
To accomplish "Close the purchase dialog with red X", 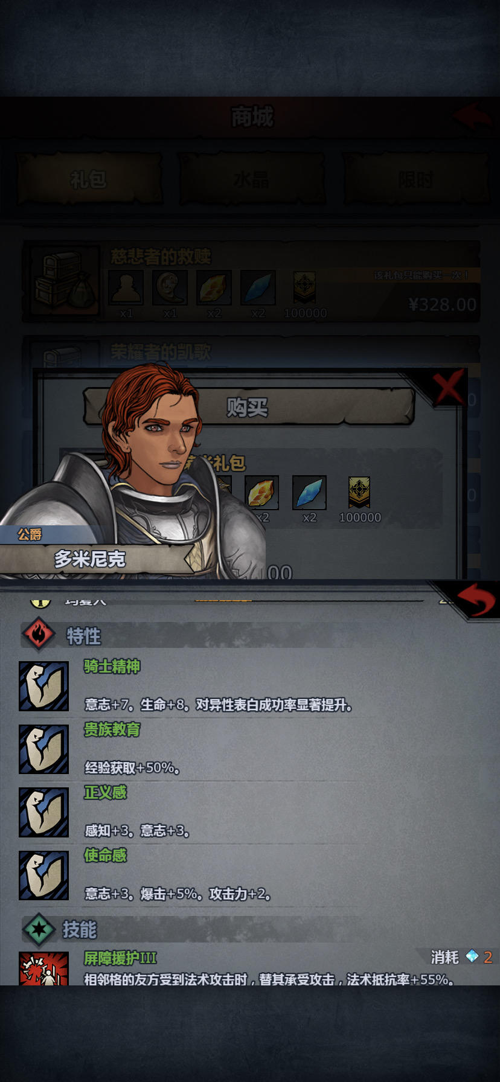I will (449, 386).
